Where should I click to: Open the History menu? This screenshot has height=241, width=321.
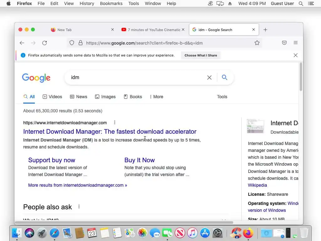click(x=87, y=3)
